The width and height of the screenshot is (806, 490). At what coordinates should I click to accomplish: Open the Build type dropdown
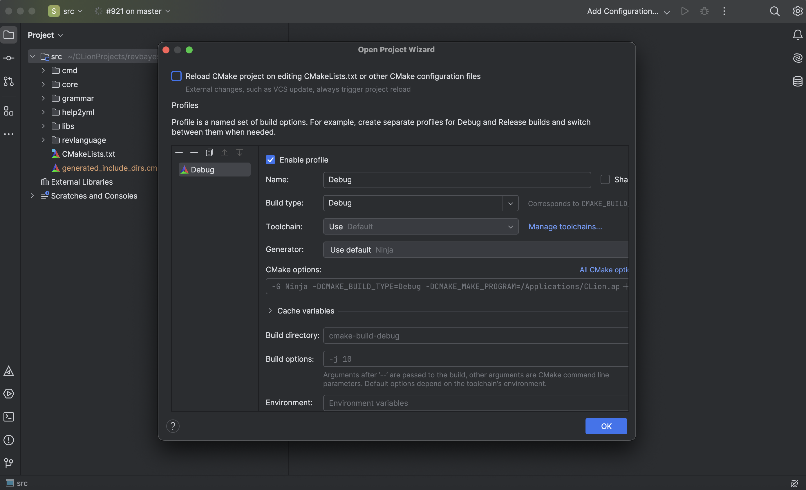point(510,203)
